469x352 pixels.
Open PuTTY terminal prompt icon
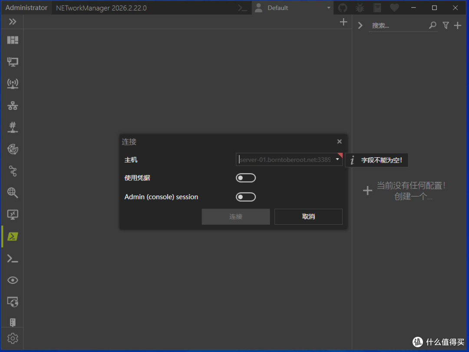point(13,258)
